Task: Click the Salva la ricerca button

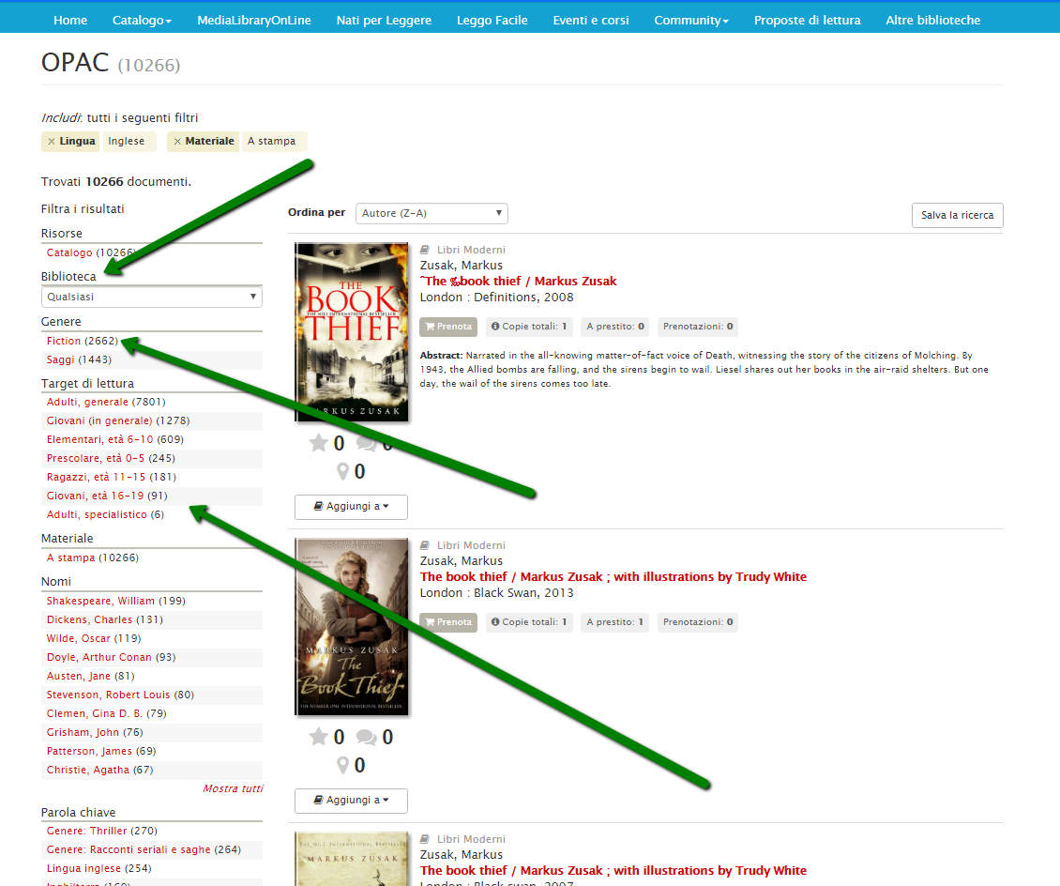Action: tap(957, 215)
